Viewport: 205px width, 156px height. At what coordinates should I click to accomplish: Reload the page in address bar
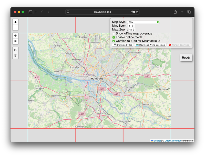[x=137, y=12]
